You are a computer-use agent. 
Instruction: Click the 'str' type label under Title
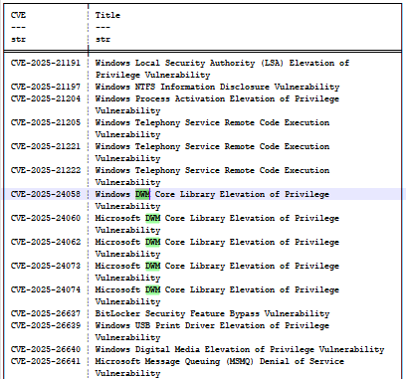[102, 40]
